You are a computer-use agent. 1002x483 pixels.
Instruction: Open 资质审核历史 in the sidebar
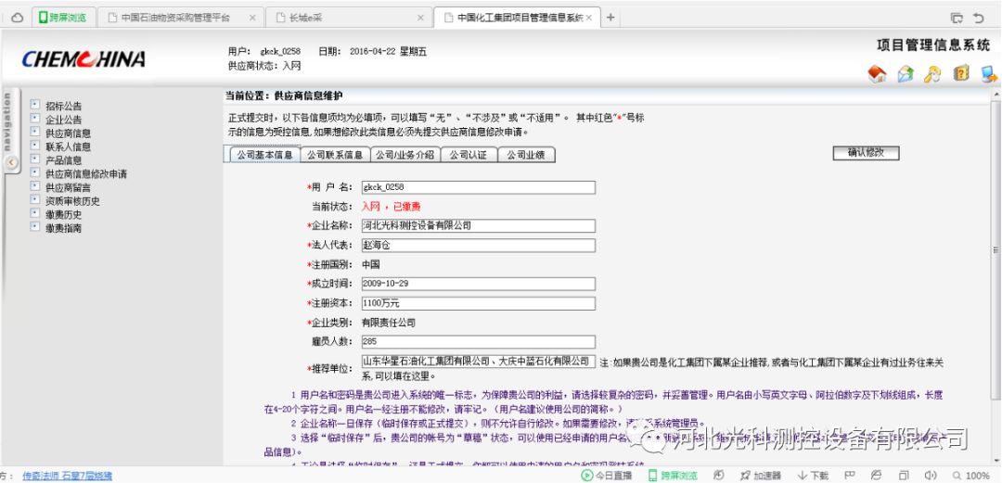tap(72, 201)
